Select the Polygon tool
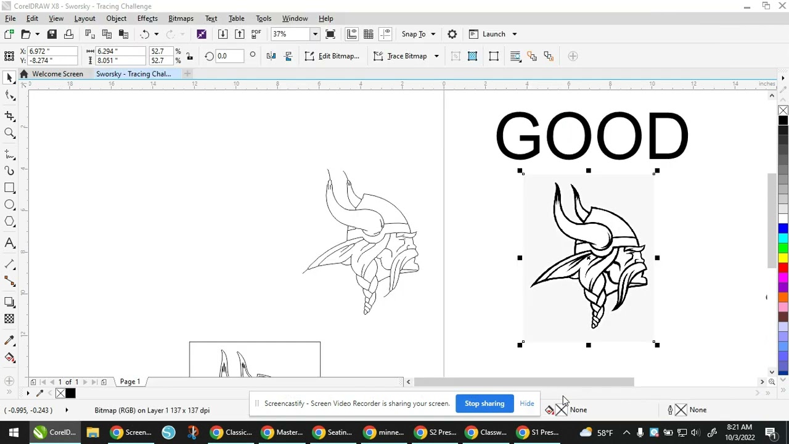 [9, 222]
